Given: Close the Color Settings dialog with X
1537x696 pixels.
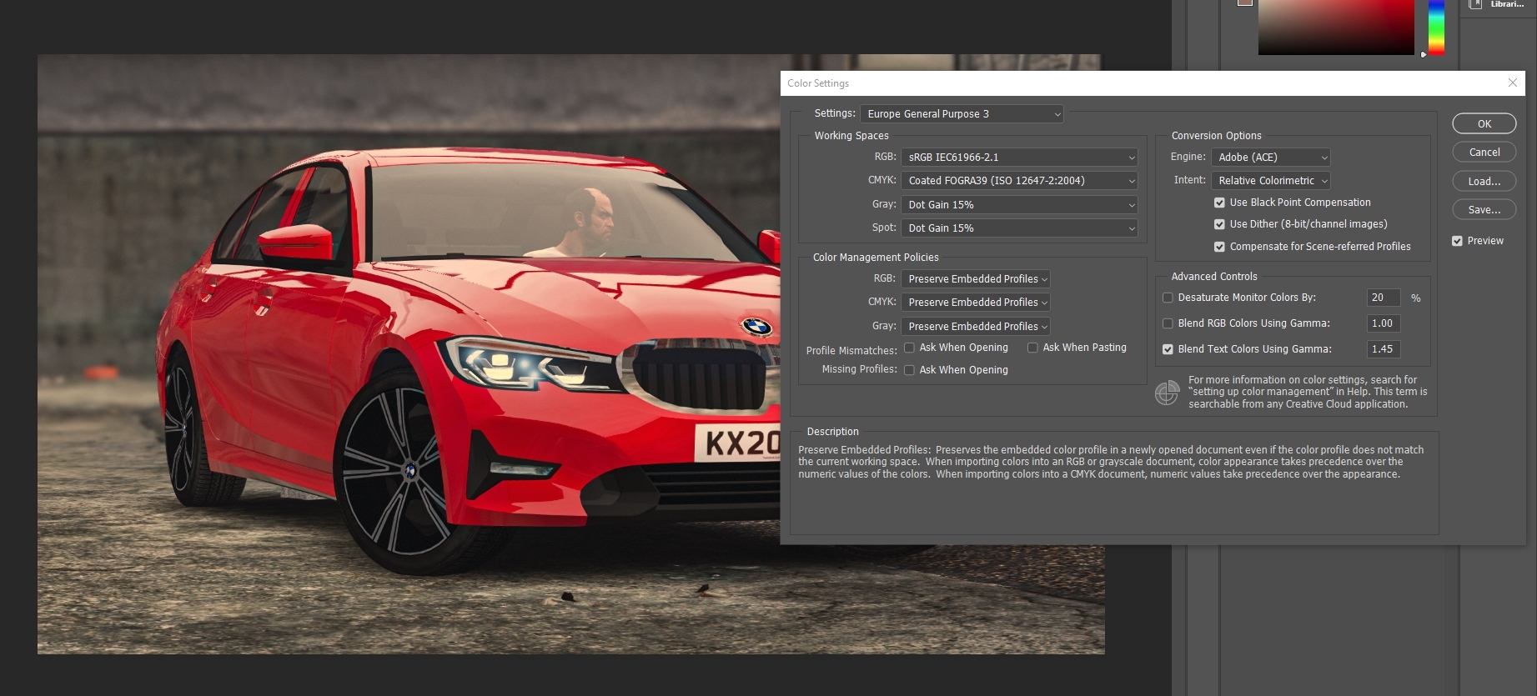Looking at the screenshot, I should 1512,83.
